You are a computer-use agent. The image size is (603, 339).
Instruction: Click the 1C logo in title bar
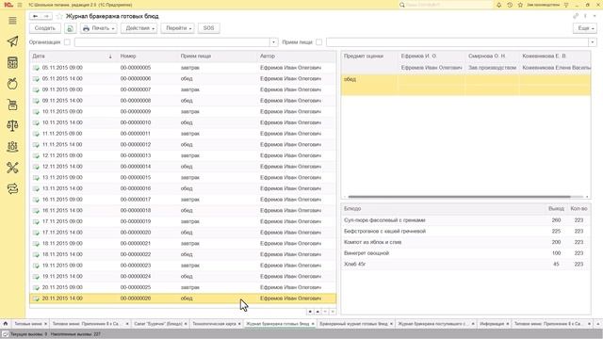pyautogui.click(x=8, y=5)
